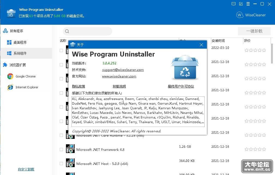Check the Microsoft .NET Host 5.0.9 checkbox
Viewport: 275px width, 175px height.
(61, 164)
